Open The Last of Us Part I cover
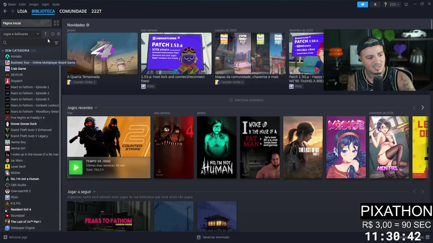433x243 pixels. pos(303,147)
